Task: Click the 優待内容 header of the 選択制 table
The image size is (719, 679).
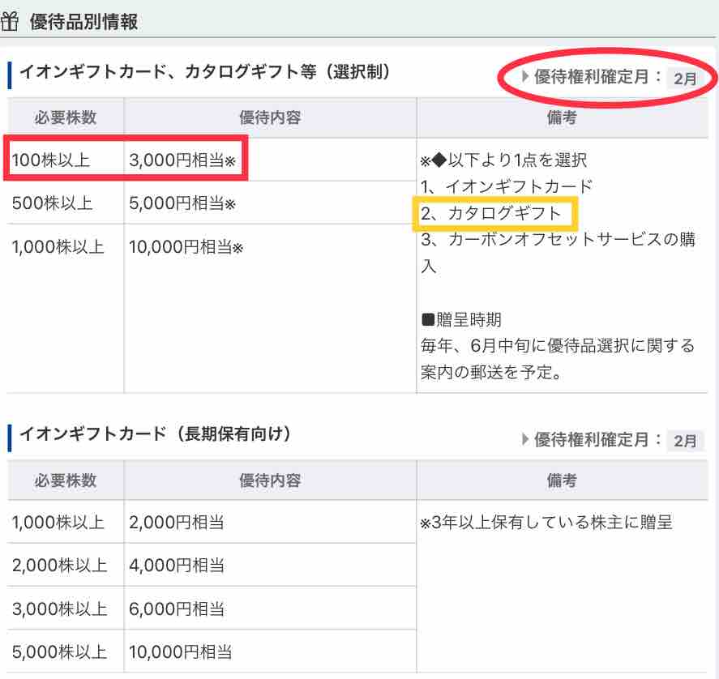Action: (x=270, y=117)
